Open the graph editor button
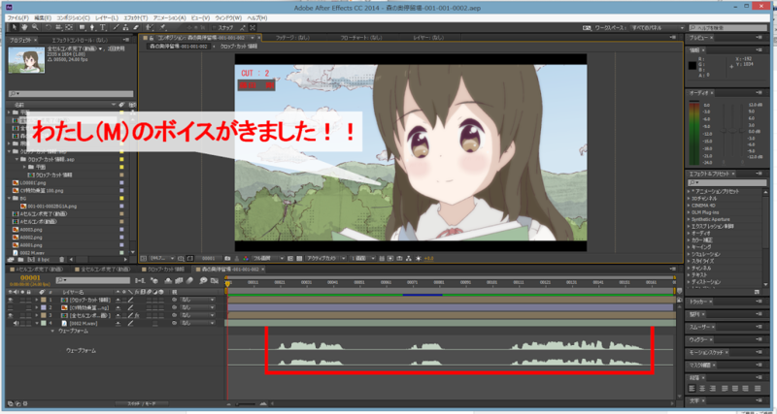This screenshot has height=414, width=777. coord(215,280)
